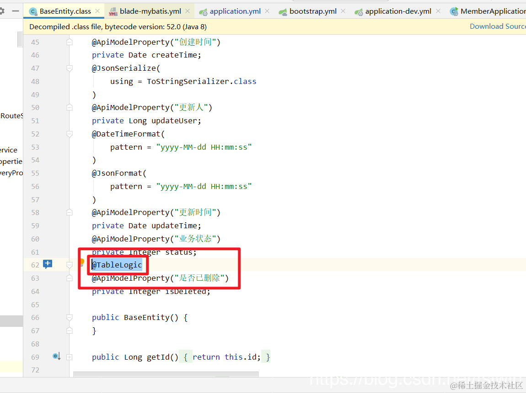
Task: Close the application.yml tab
Action: point(267,11)
